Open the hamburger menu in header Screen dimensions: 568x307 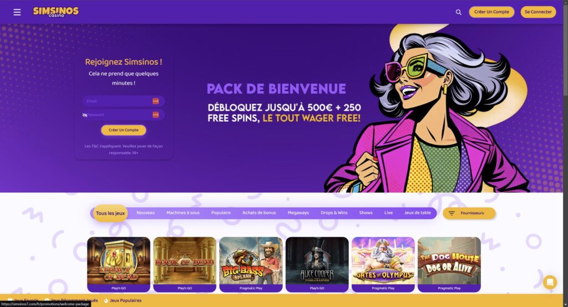click(17, 12)
